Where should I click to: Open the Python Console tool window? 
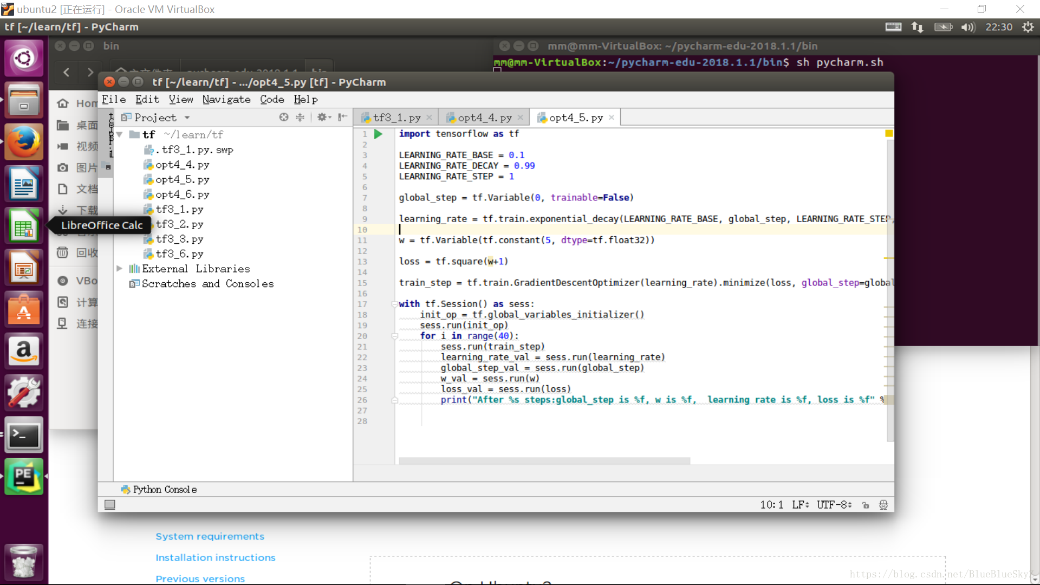[159, 489]
